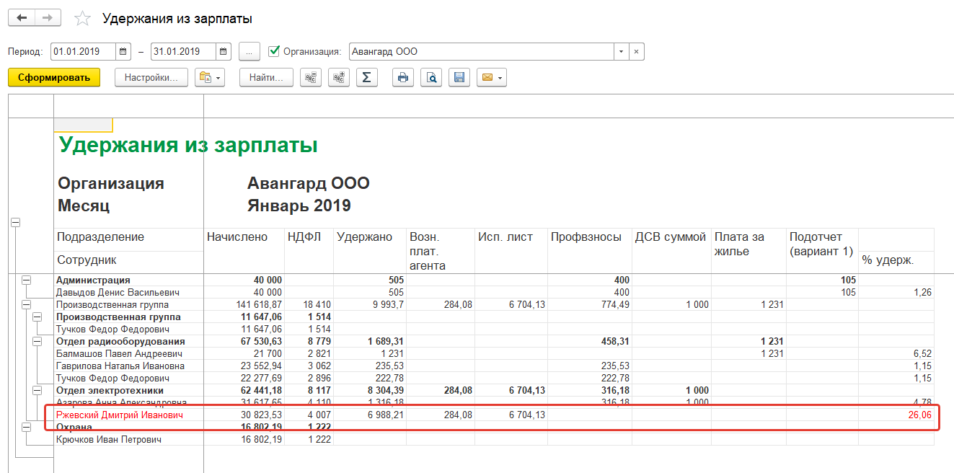Click the Сформировать button

coord(54,78)
